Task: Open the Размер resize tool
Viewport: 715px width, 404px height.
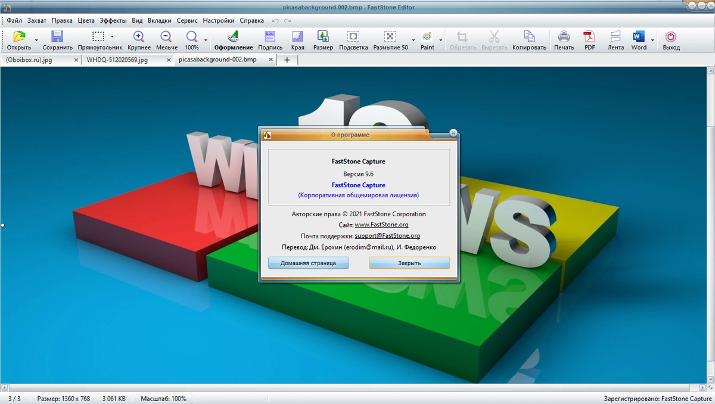Action: tap(323, 37)
